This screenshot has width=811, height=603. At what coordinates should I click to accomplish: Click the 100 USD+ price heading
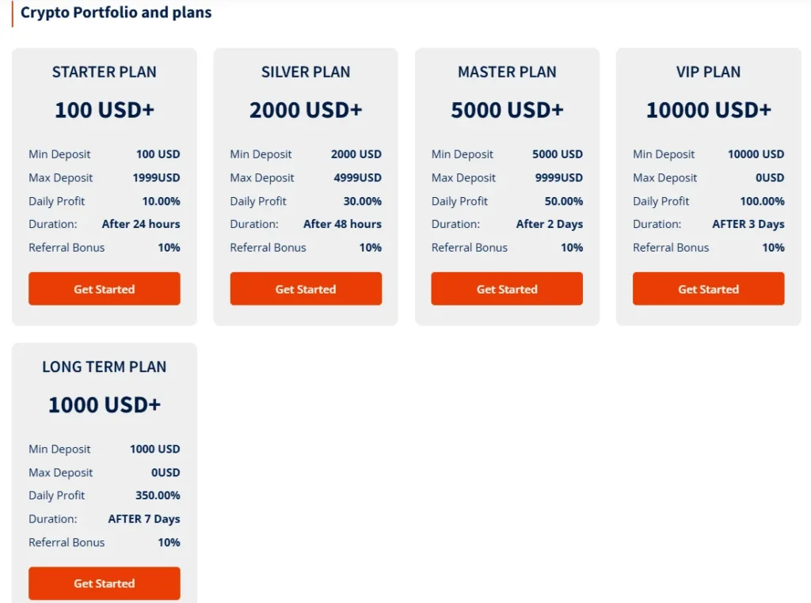(105, 110)
